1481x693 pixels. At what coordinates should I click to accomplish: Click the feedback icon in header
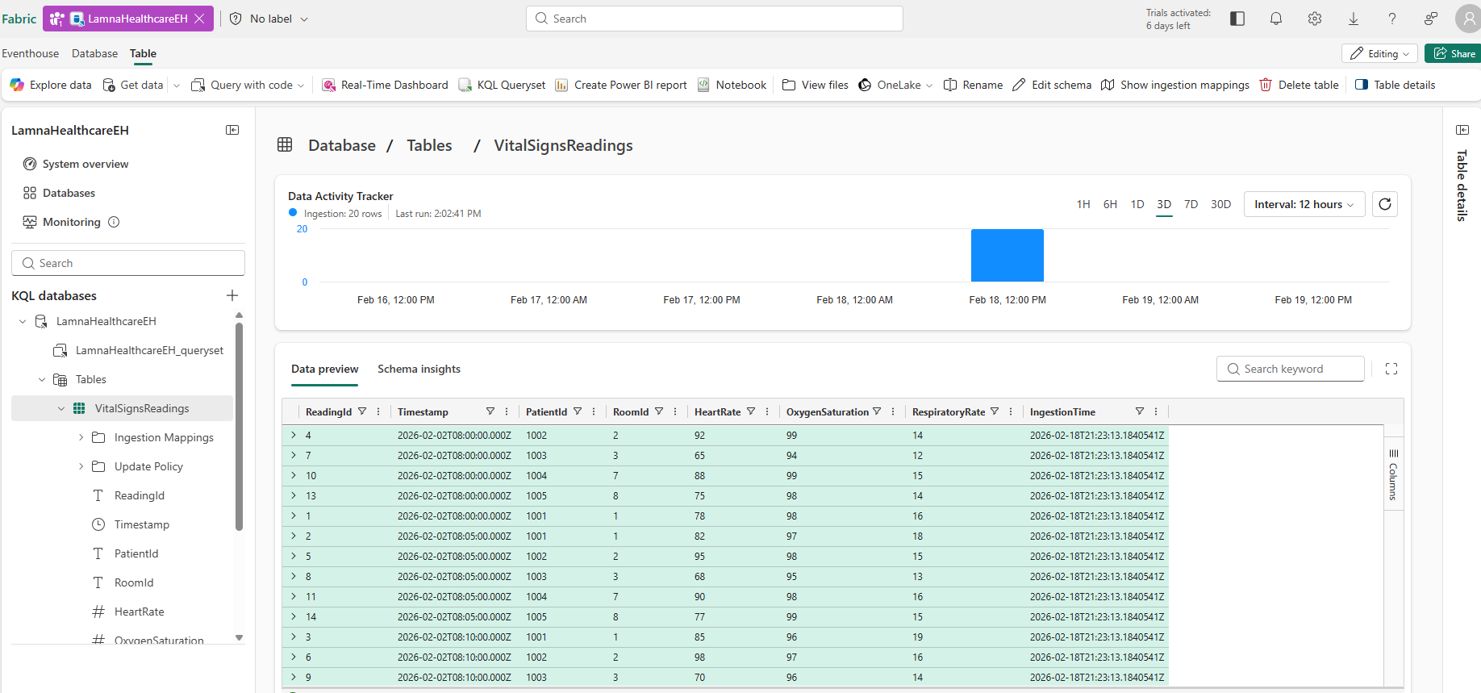click(x=1431, y=19)
